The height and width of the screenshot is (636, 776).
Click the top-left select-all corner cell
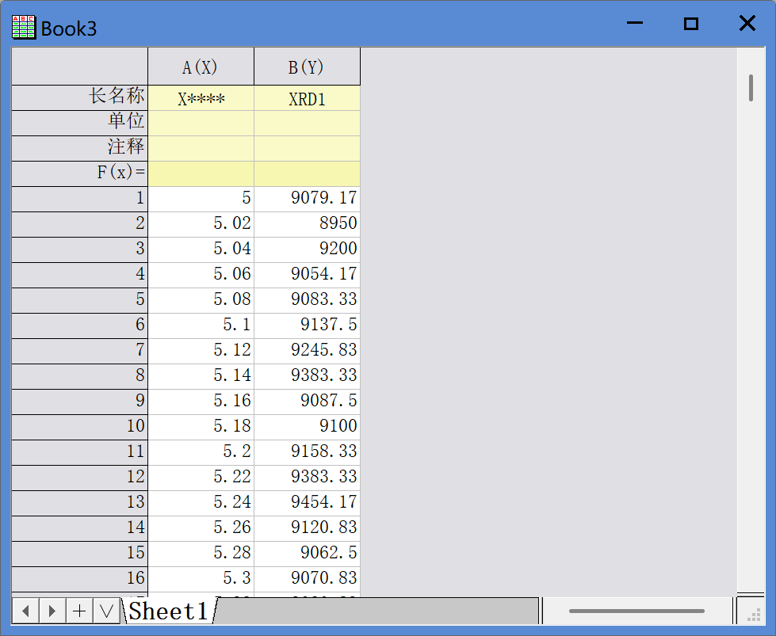click(79, 67)
